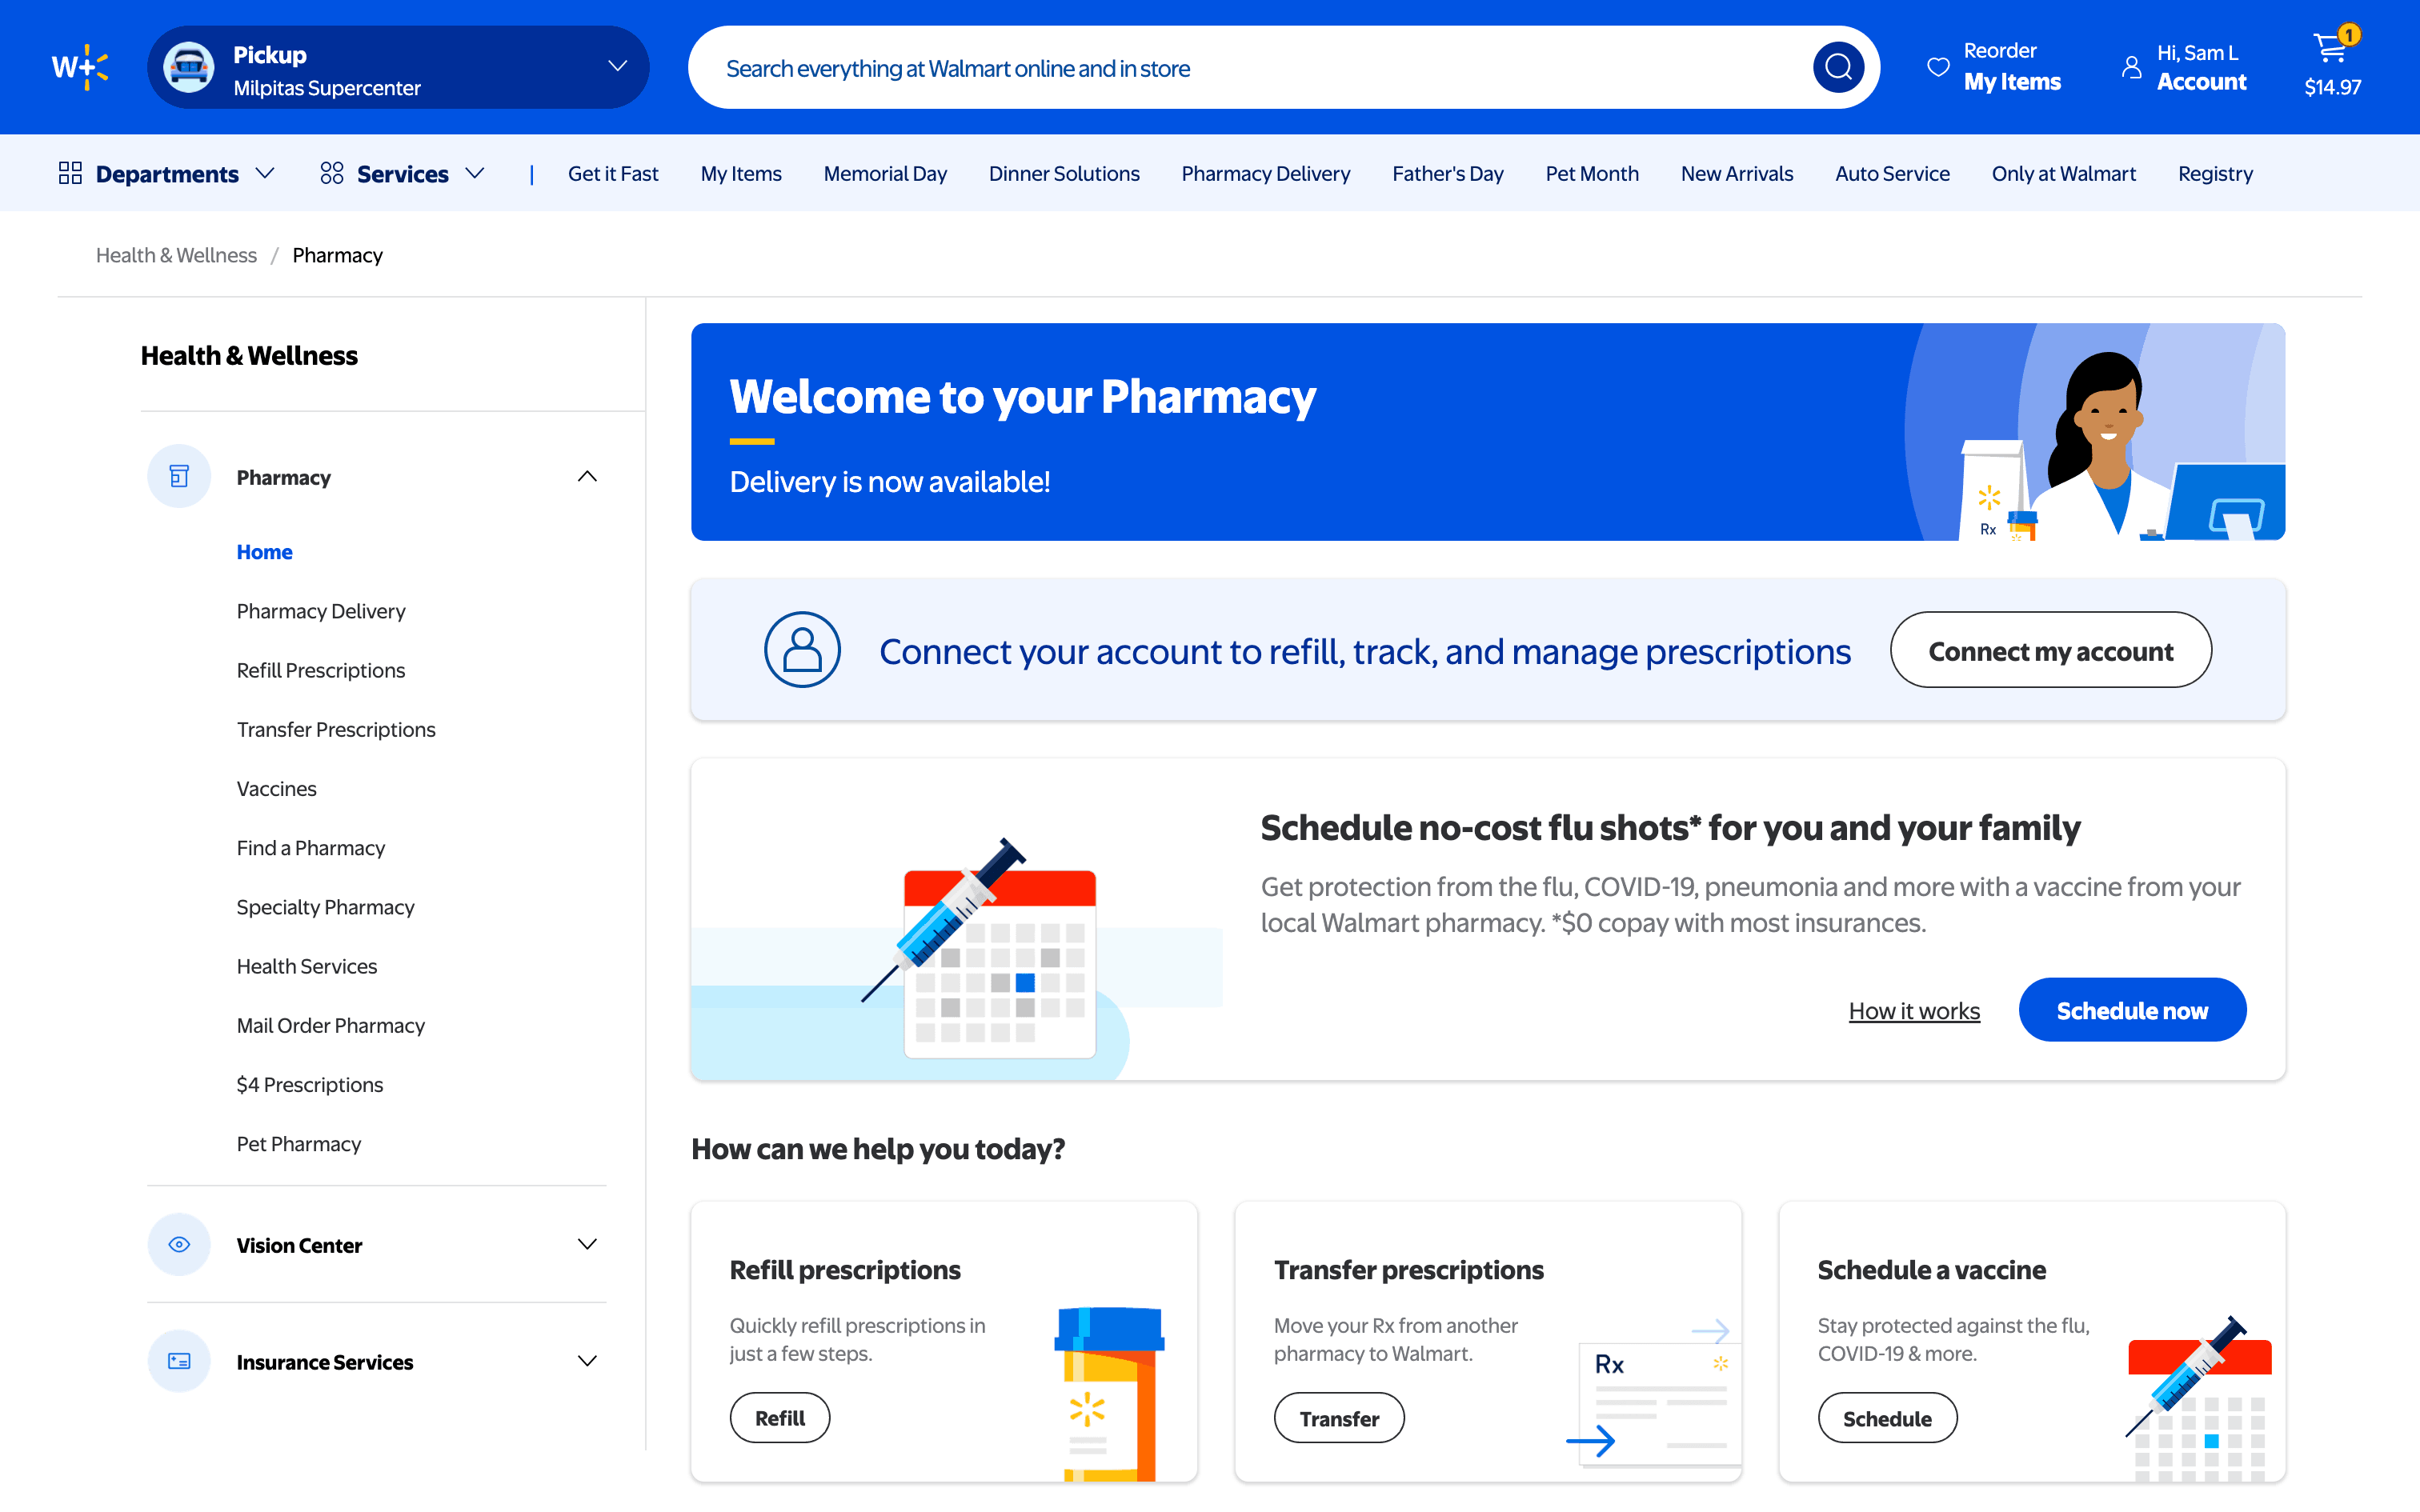Expand the Vision Center section
The height and width of the screenshot is (1512, 2420).
(587, 1244)
